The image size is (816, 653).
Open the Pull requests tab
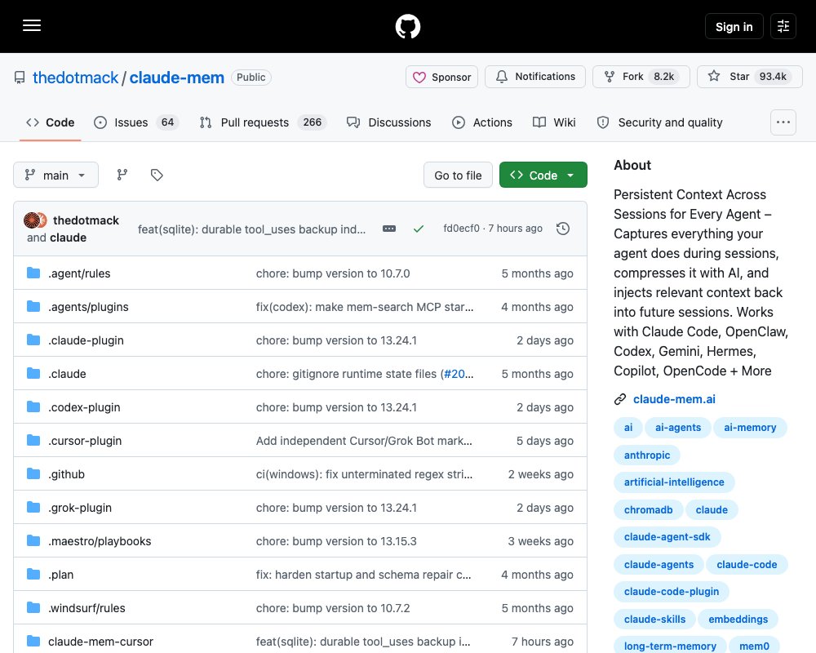263,122
